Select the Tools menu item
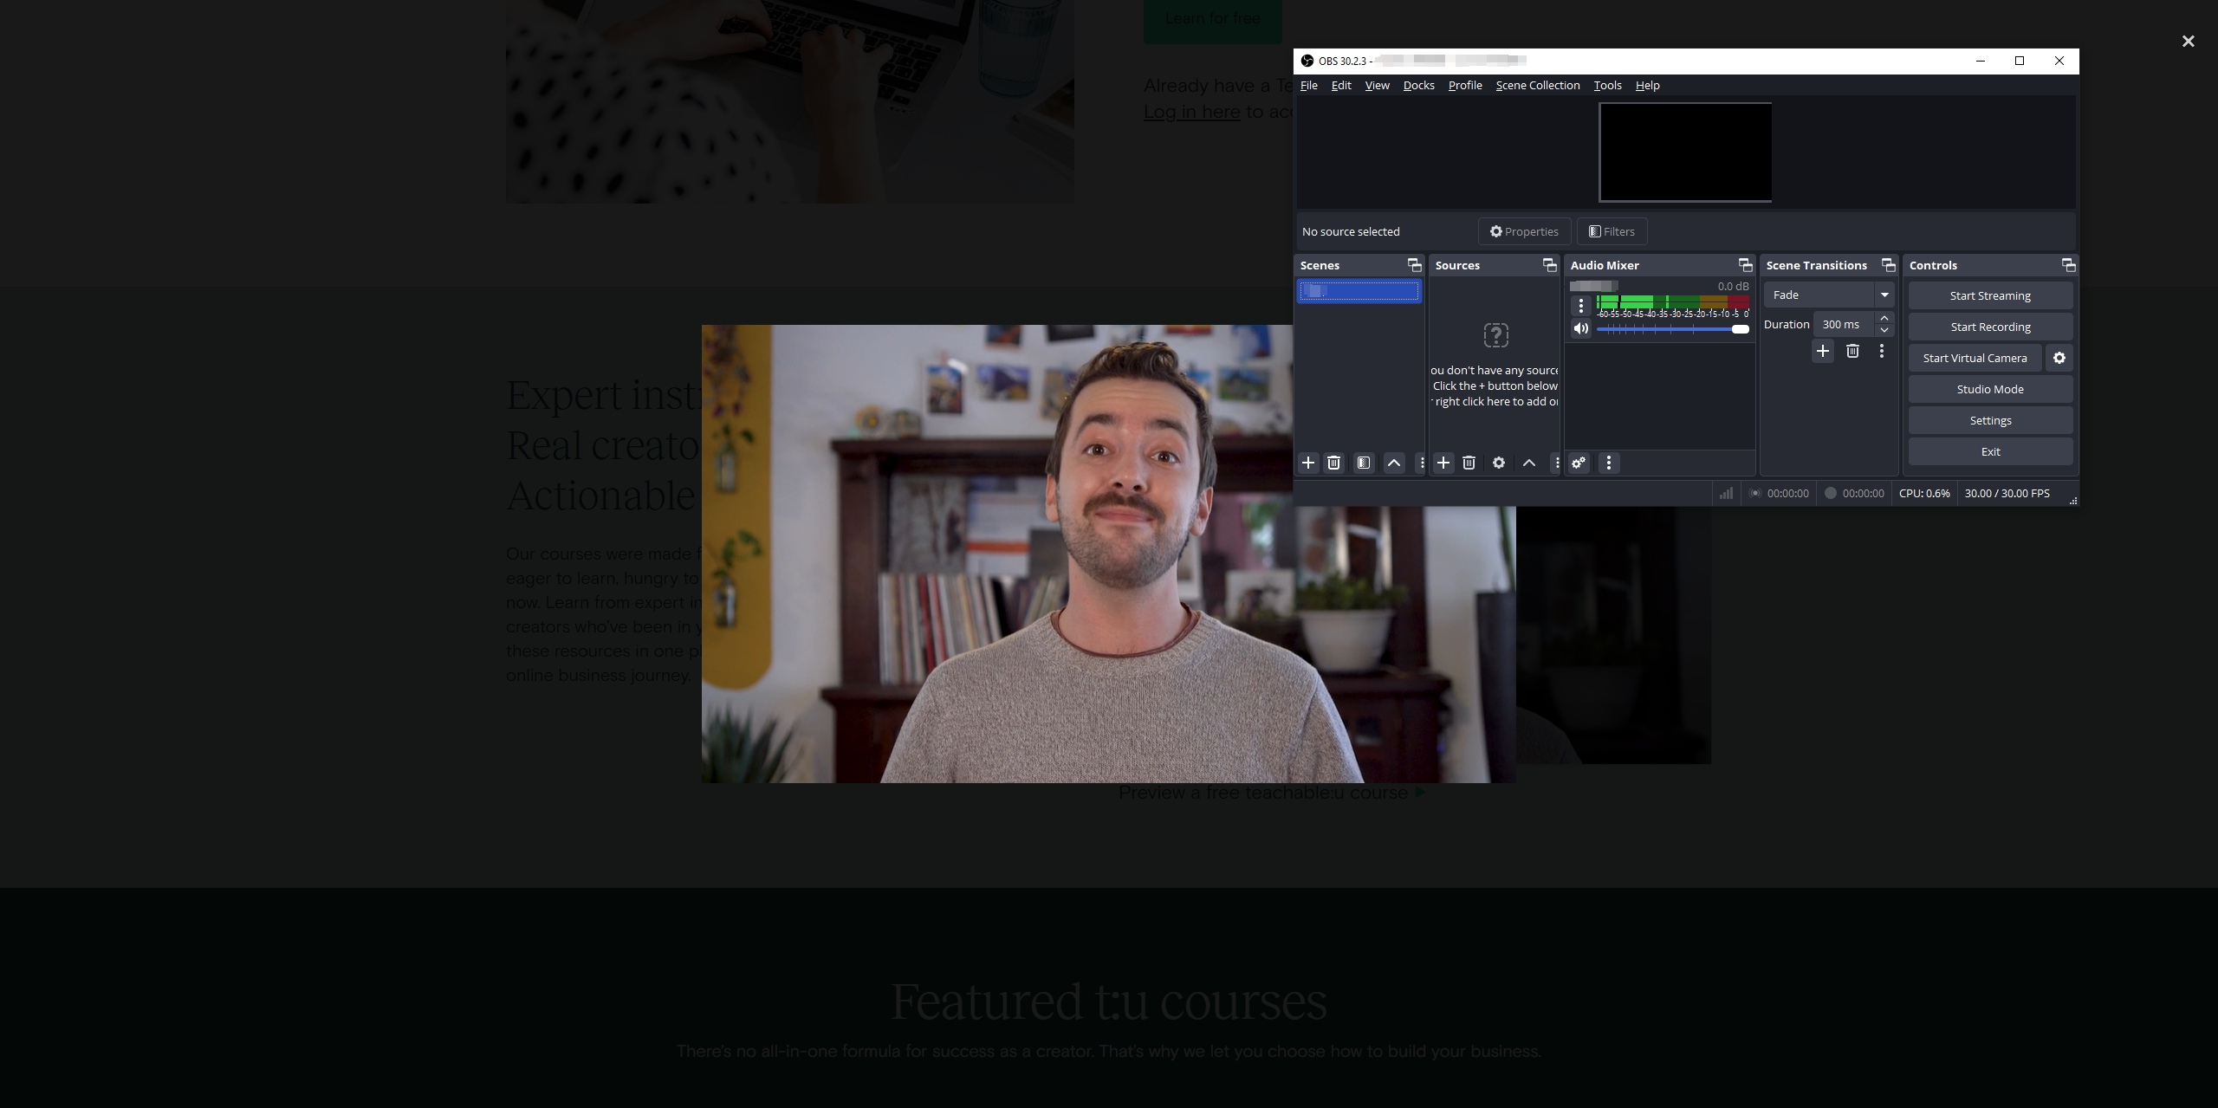The height and width of the screenshot is (1108, 2218). 1607,85
